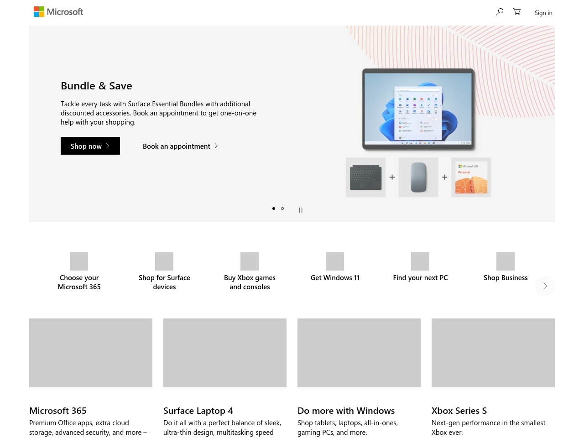
Task: Click the Shop Business icon
Action: point(506,261)
